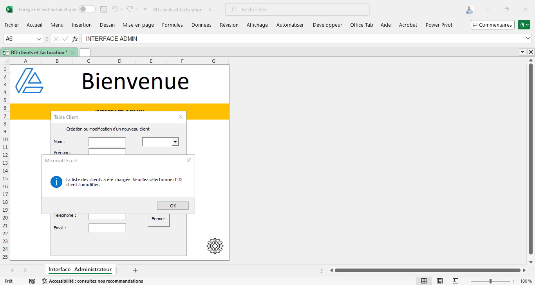This screenshot has height=285, width=535.
Task: Click the save icon in the title bar
Action: click(x=103, y=9)
